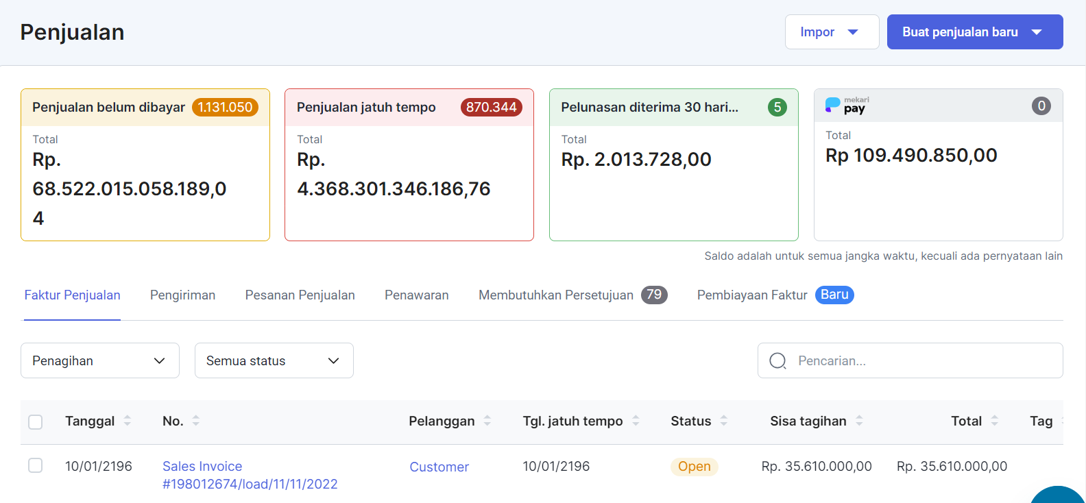
Task: Sort by Status column arrows
Action: pos(724,421)
